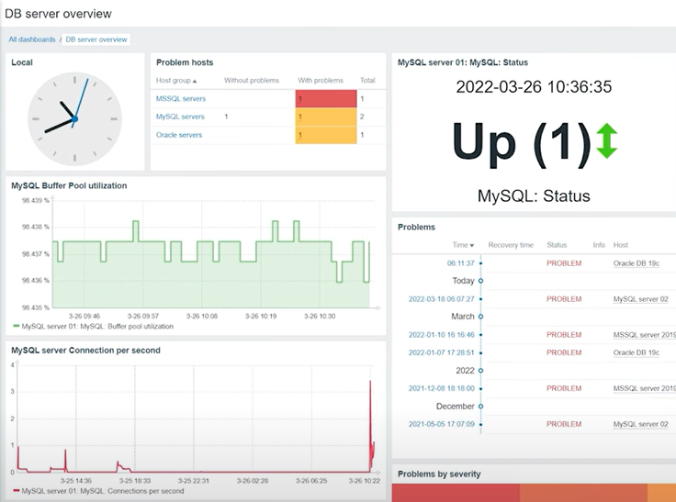This screenshot has width=676, height=502.
Task: Select the DB server overview breadcrumb
Action: point(96,39)
